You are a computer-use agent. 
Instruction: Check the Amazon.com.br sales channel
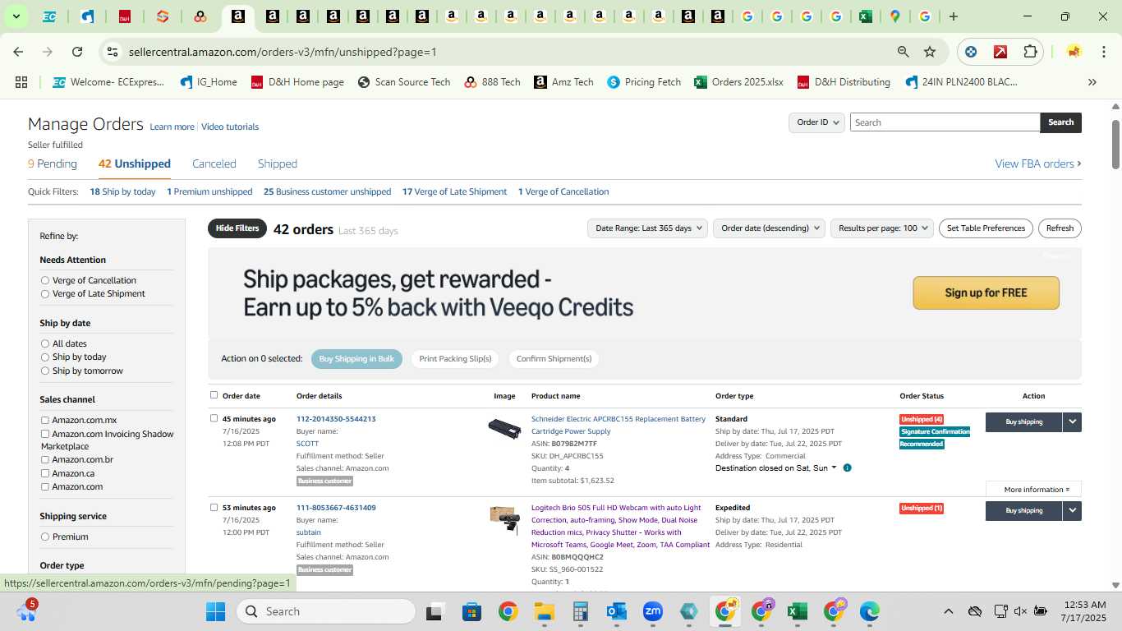click(45, 459)
